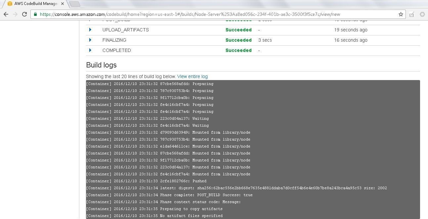Click the Build logs heading
The width and height of the screenshot is (428, 219).
(101, 65)
